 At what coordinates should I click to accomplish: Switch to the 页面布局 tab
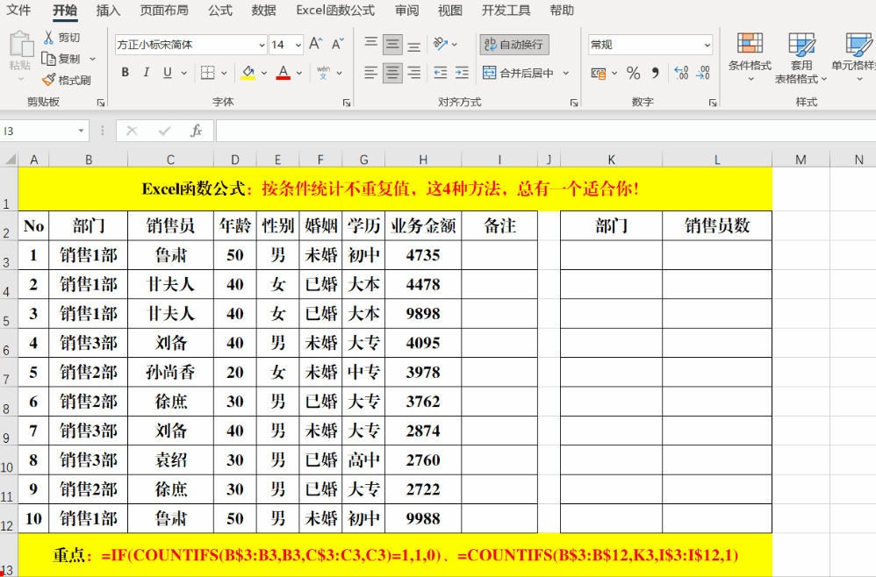point(163,11)
